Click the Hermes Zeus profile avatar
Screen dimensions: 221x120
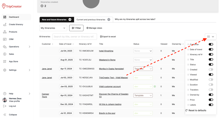click(5, 100)
